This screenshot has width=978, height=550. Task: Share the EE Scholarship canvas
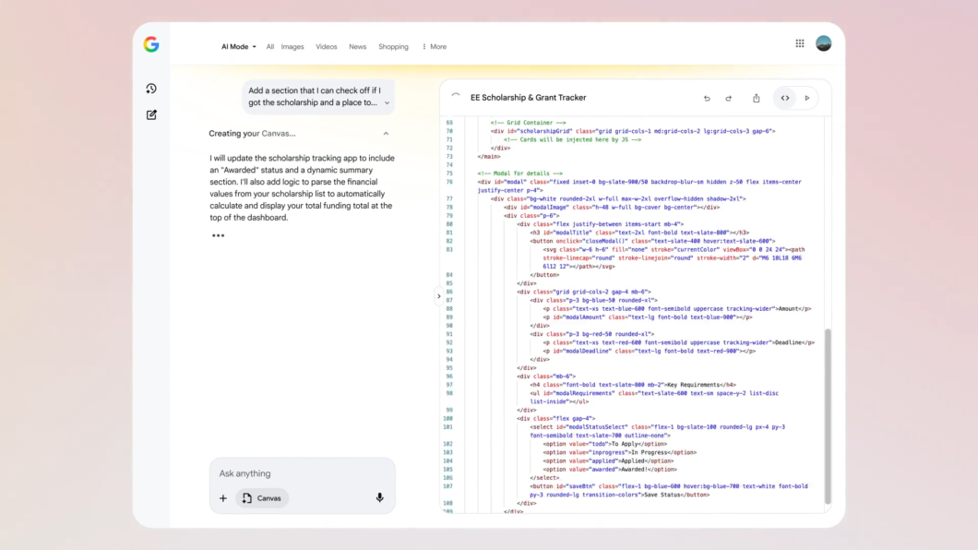757,98
